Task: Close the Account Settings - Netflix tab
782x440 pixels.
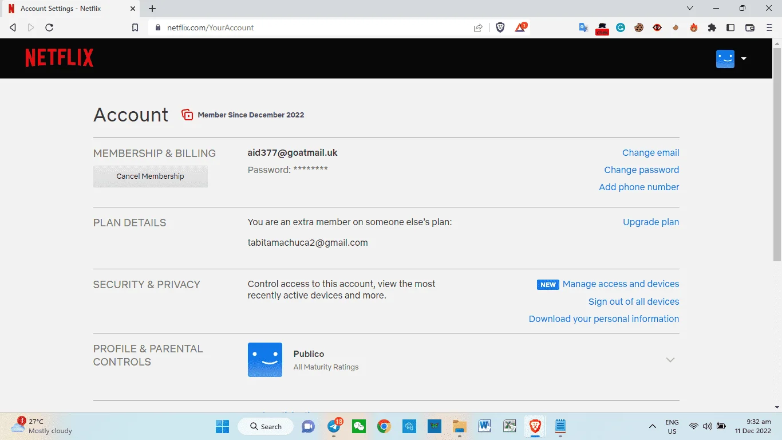Action: pyautogui.click(x=132, y=9)
